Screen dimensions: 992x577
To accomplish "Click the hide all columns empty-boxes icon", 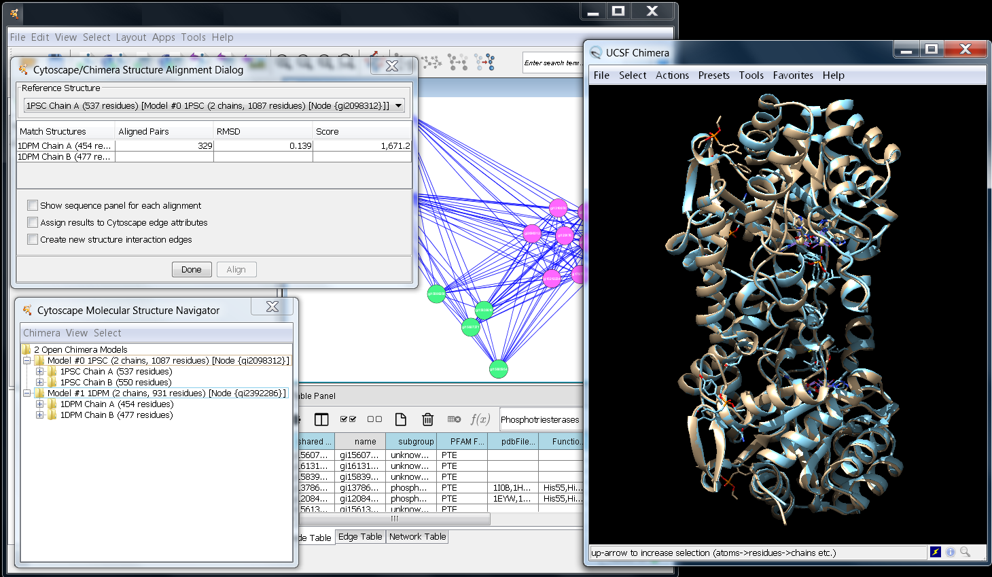I will pos(374,419).
